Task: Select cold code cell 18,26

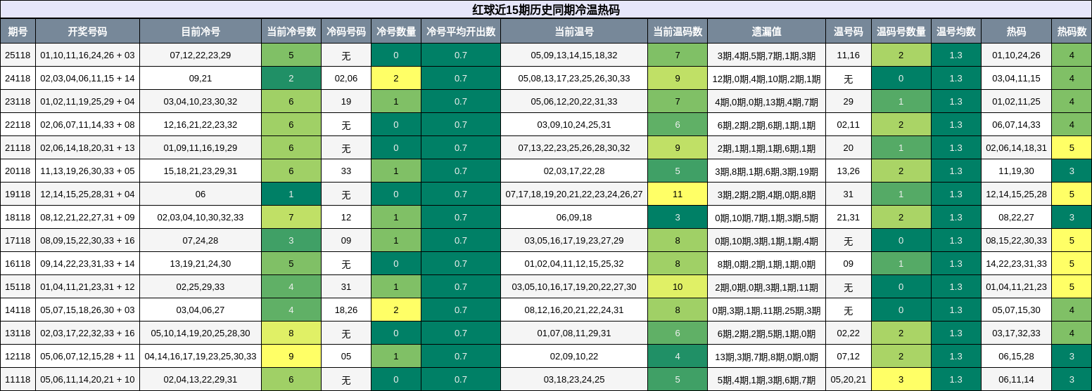Action: (x=346, y=310)
